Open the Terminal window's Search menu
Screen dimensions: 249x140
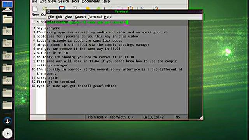coord(80,17)
